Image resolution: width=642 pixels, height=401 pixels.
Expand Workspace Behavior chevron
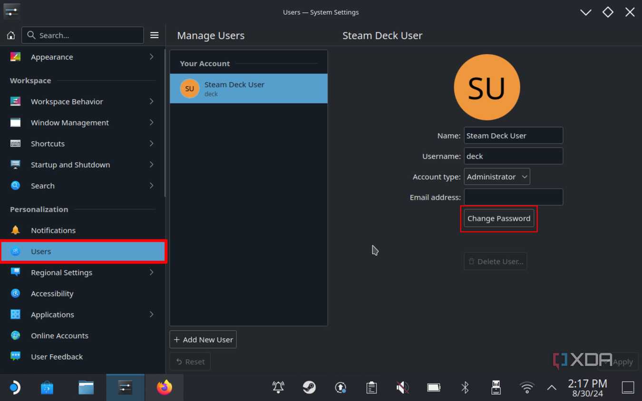tap(151, 101)
